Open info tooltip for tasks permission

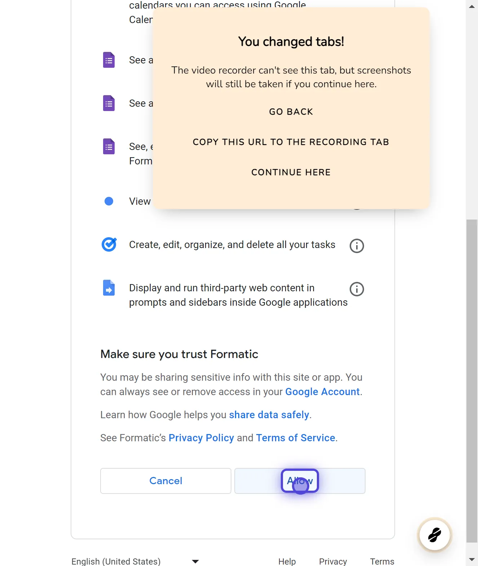coord(357,246)
